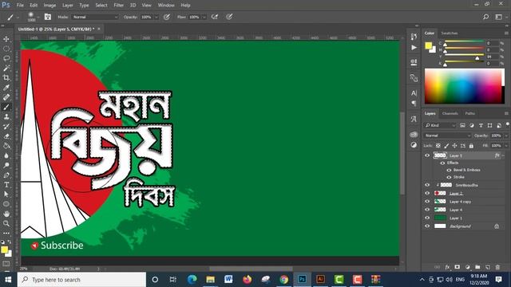This screenshot has width=511, height=287.
Task: Click the add layer style fx icon
Action: (447, 267)
